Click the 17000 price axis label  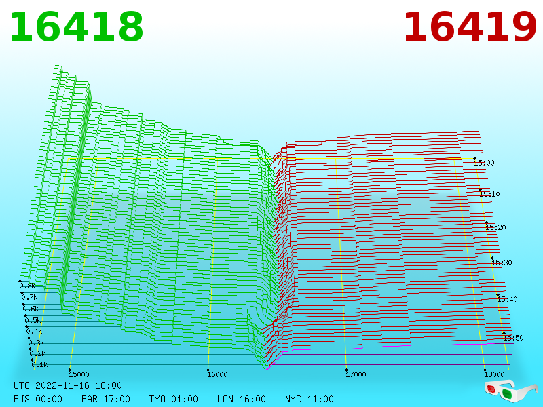point(356,374)
